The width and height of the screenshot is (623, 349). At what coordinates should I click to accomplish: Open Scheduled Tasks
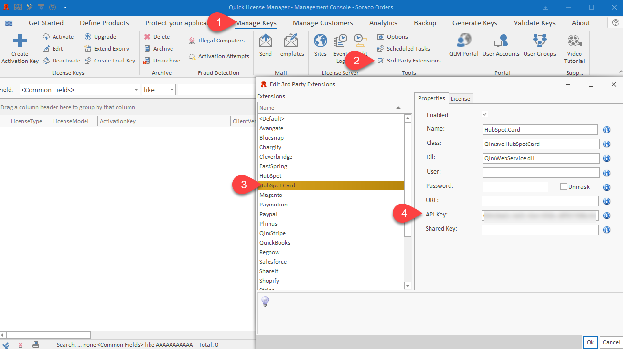point(403,49)
